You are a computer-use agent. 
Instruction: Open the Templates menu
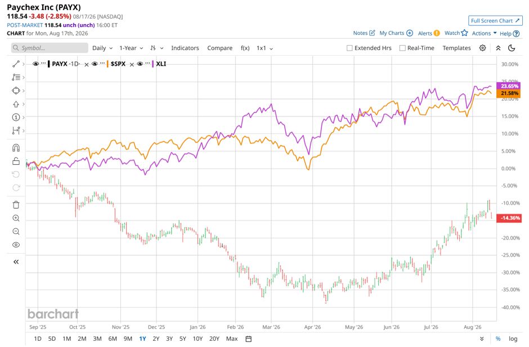click(x=456, y=48)
